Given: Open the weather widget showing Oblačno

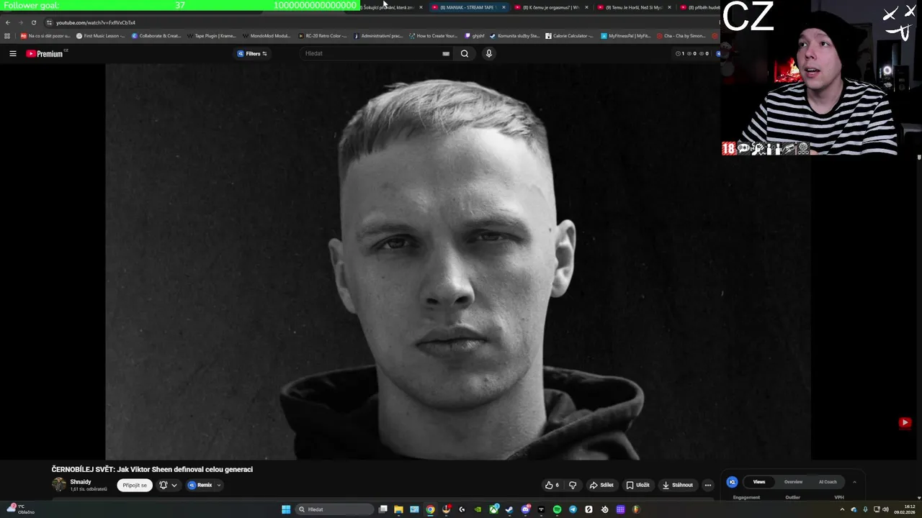Looking at the screenshot, I should point(20,509).
